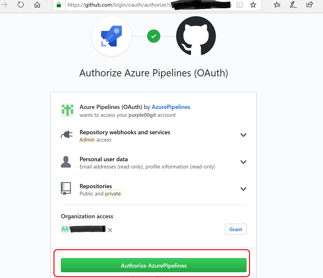Open the favorites hub panel
This screenshot has height=278, width=323.
click(277, 5)
